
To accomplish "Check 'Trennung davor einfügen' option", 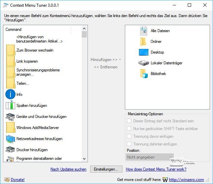I will pyautogui.click(x=129, y=136).
